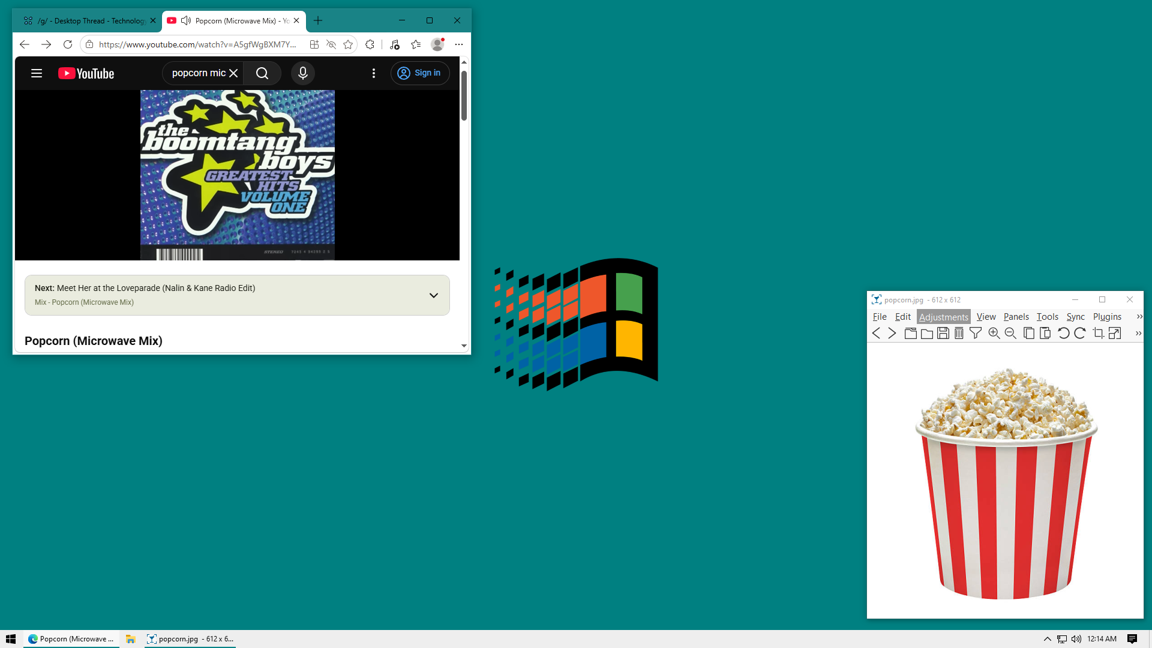Go to previous image in viewer toolbar

[876, 334]
